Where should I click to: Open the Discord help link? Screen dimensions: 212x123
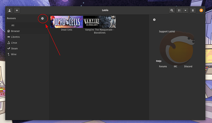click(188, 66)
